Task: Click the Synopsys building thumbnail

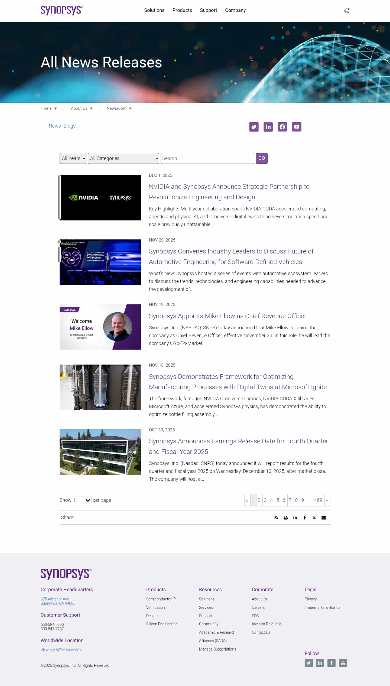Action: point(100,452)
